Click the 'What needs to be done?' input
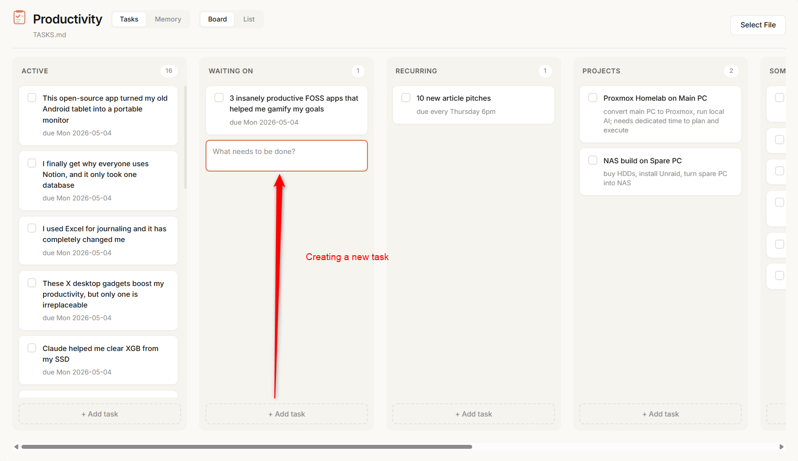The image size is (798, 461). pos(287,156)
